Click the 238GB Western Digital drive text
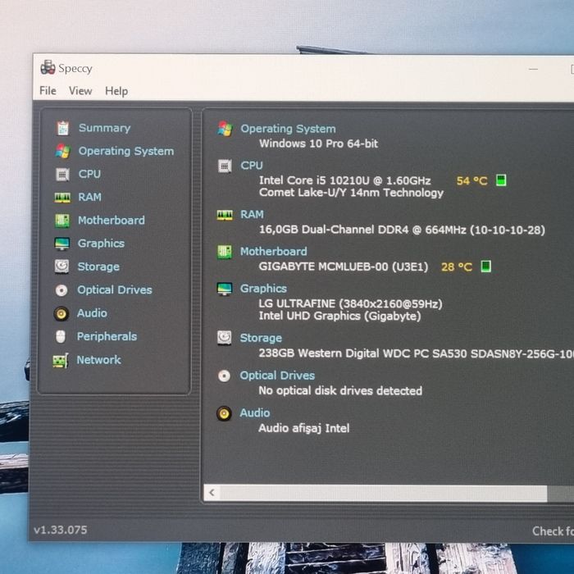This screenshot has height=574, width=574. click(417, 353)
